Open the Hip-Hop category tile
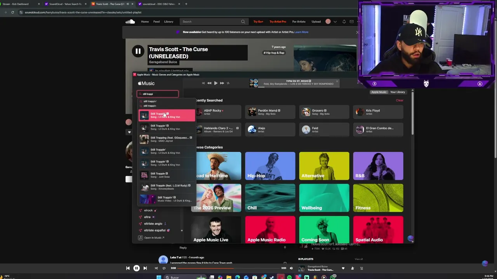497x279 pixels. [270, 166]
